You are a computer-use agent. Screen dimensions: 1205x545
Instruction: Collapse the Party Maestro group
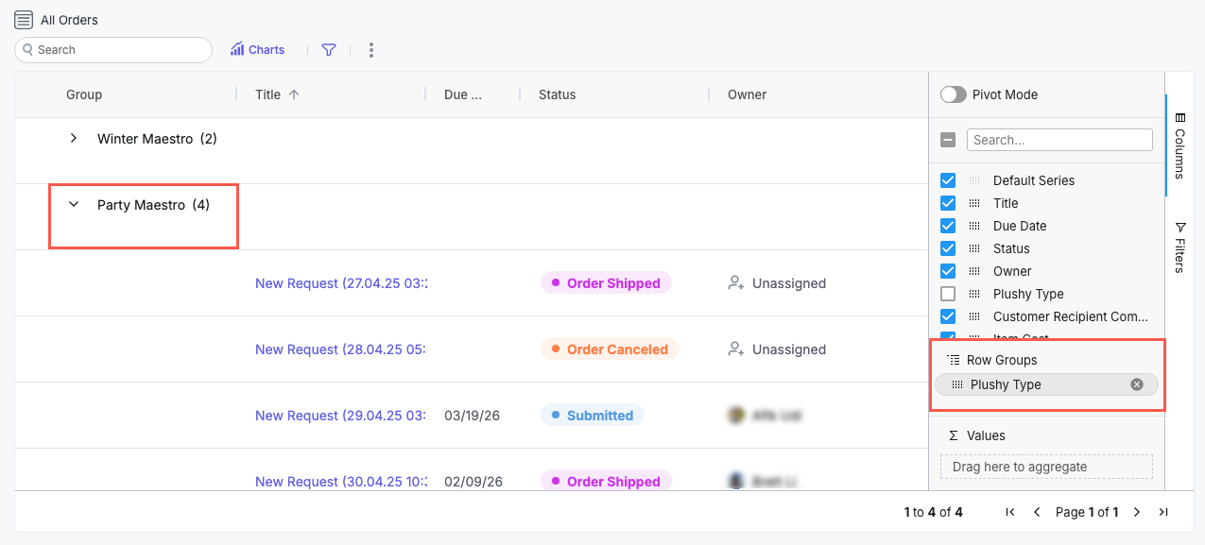pos(74,205)
